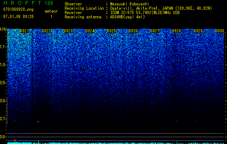
Task: Click the 0928 time marker
Action: point(176,31)
